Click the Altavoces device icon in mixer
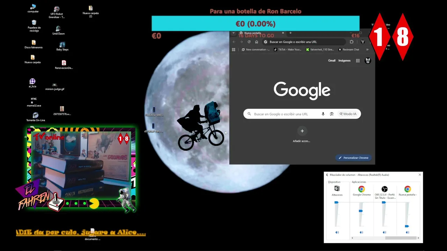The image size is (447, 251). point(337,189)
